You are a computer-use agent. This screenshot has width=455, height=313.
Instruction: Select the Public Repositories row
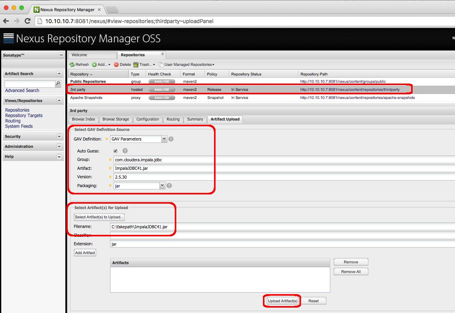(x=261, y=82)
